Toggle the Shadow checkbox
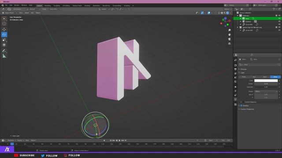This screenshot has width=282, height=158. [241, 106]
